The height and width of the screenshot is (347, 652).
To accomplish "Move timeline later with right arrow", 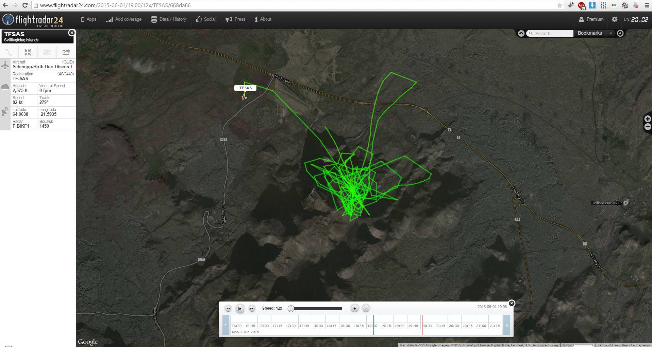I will tap(507, 325).
